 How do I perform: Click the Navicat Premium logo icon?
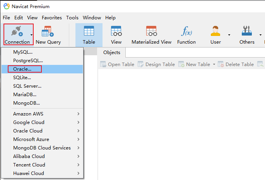tap(7, 6)
